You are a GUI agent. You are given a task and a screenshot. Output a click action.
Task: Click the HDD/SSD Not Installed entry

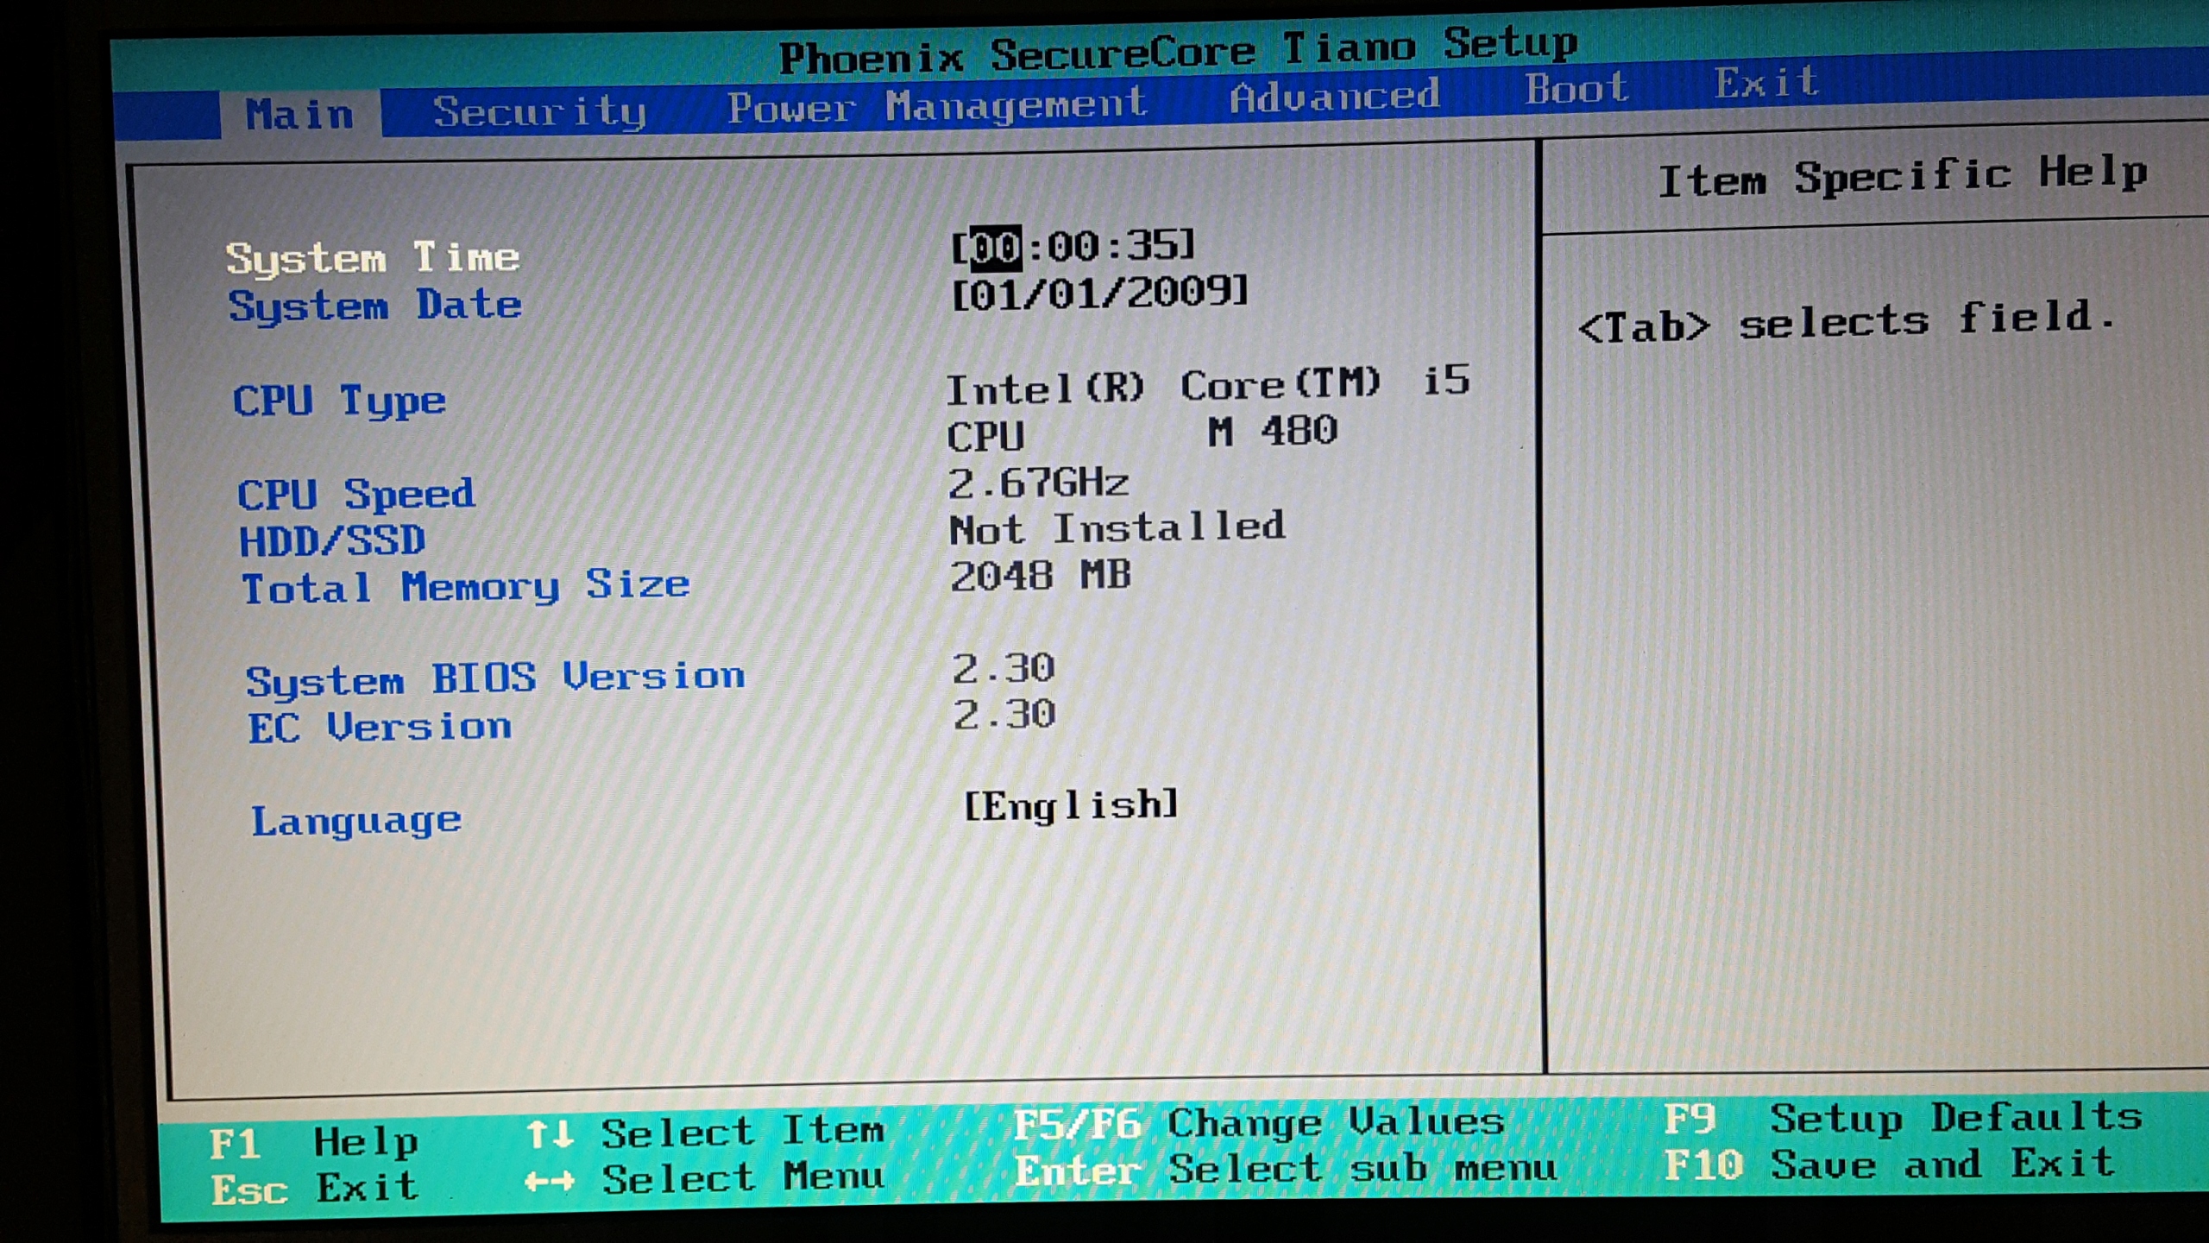1117,528
